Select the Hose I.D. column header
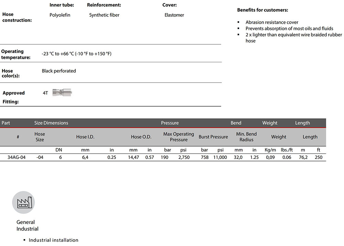This screenshot has width=344, height=246. coord(85,137)
